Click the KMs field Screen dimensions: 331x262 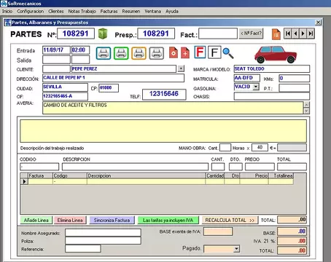pyautogui.click(x=295, y=79)
